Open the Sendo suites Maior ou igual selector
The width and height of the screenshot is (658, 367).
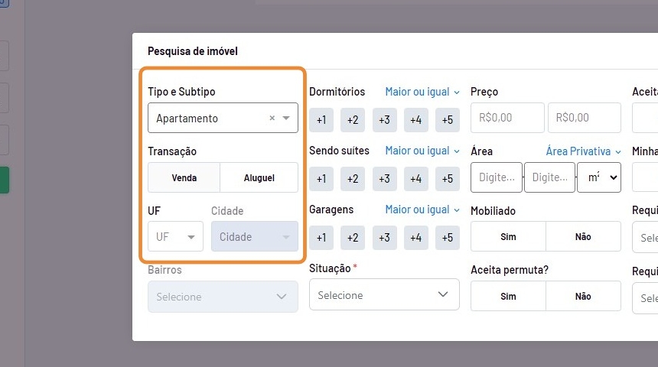tap(422, 151)
